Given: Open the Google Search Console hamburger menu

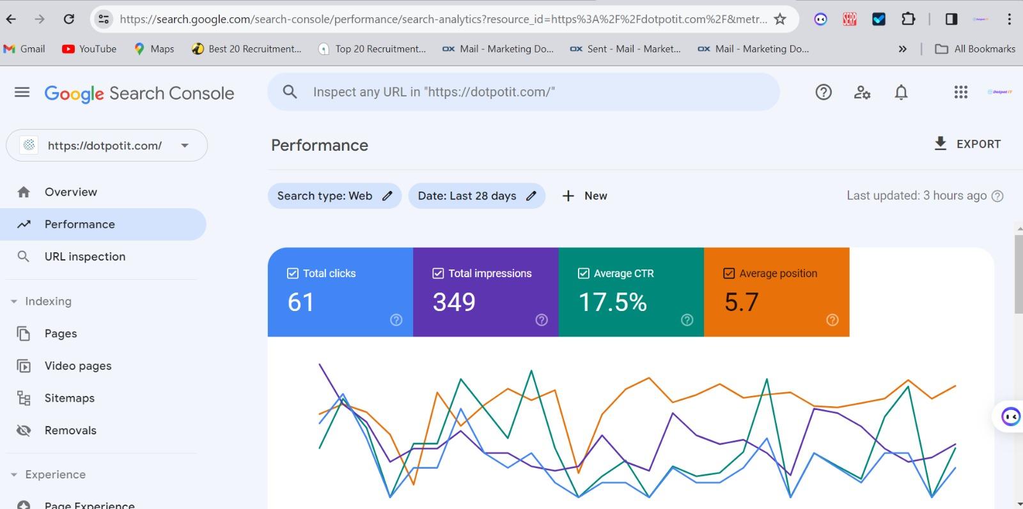Looking at the screenshot, I should click(22, 93).
